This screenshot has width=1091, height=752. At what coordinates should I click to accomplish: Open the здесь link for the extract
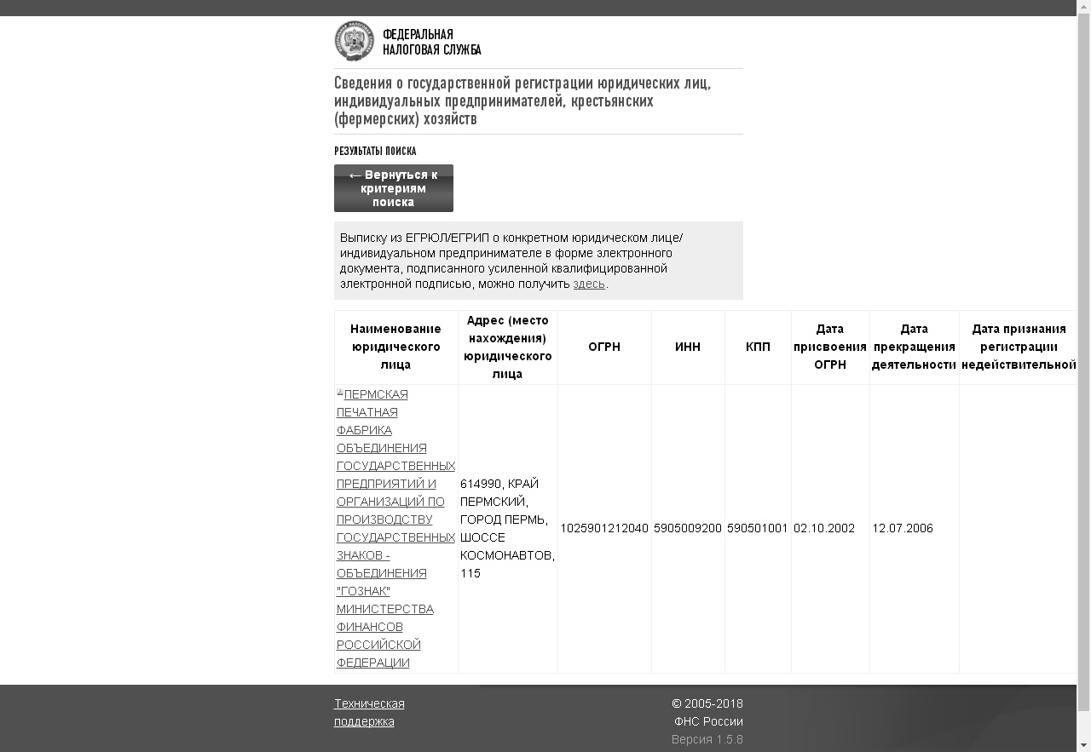tap(589, 284)
